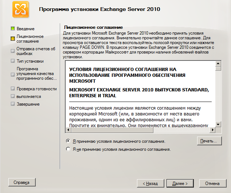Click the indicator beside Отправка отчетов об ошибках
The height and width of the screenshot is (193, 231).
click(13, 51)
